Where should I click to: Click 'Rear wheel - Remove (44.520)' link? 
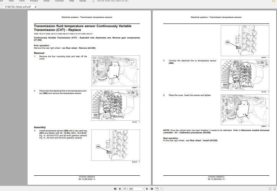[x=81, y=48]
